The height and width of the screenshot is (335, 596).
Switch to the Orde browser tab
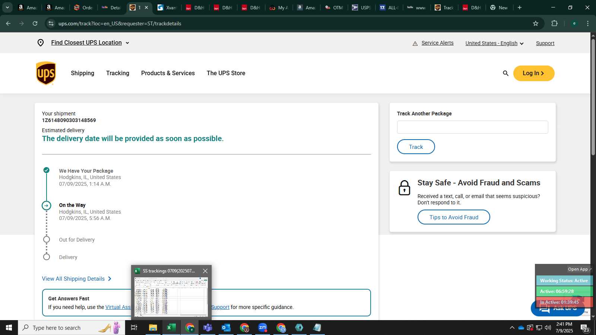pyautogui.click(x=83, y=7)
